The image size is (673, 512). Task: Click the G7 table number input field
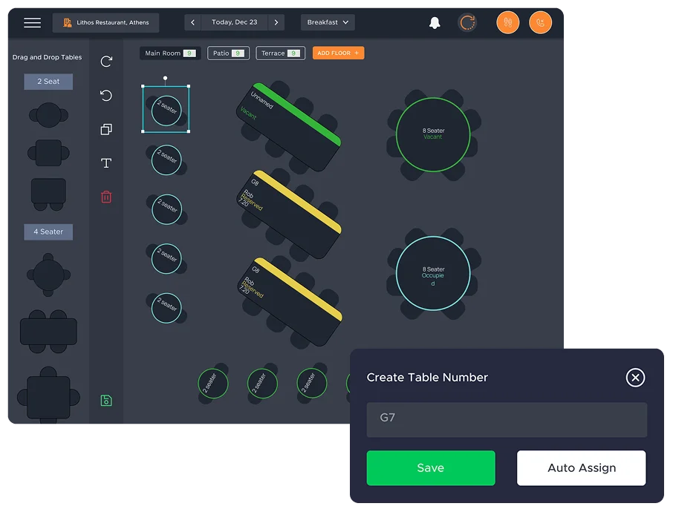[x=507, y=420]
